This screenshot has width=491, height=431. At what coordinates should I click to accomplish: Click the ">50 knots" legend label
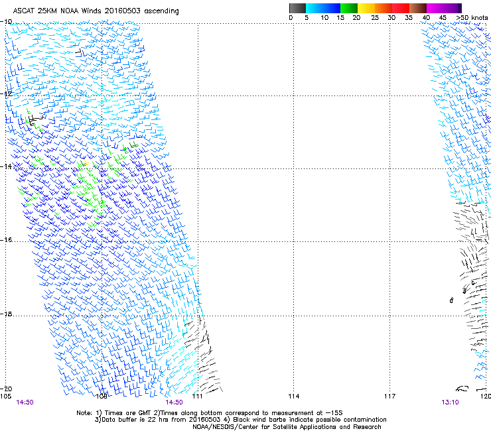pos(472,18)
